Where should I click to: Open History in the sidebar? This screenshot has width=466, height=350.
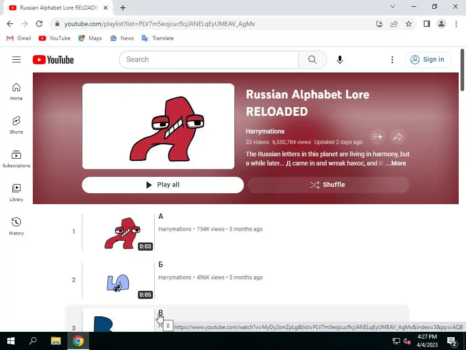click(16, 226)
